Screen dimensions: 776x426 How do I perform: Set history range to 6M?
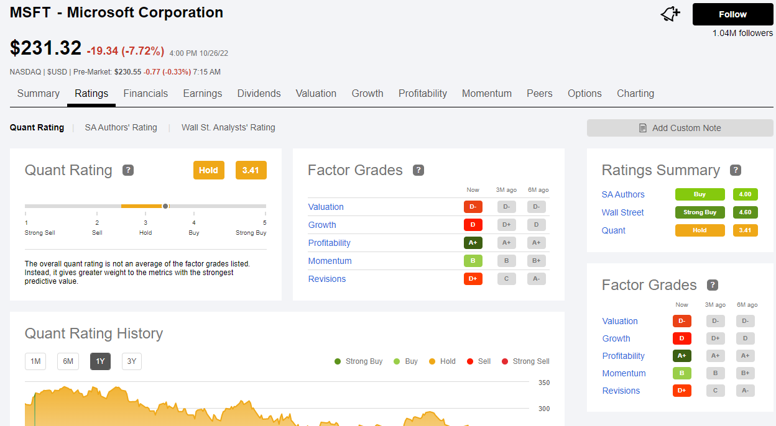click(x=68, y=361)
